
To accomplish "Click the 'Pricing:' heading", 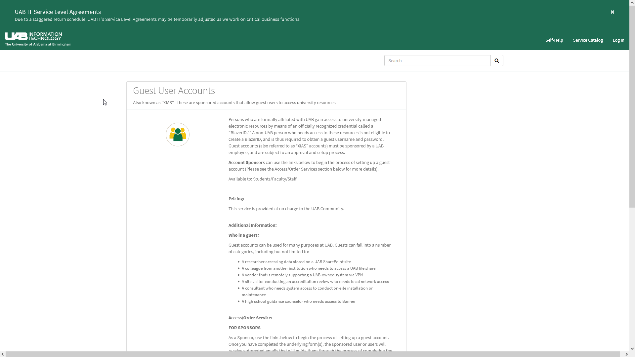I will point(236,199).
